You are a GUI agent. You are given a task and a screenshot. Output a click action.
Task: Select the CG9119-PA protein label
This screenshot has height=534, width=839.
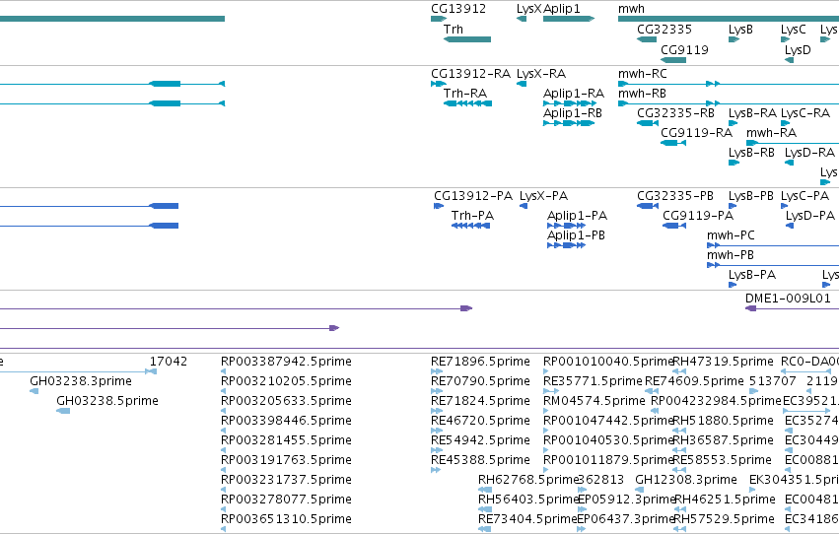(698, 216)
